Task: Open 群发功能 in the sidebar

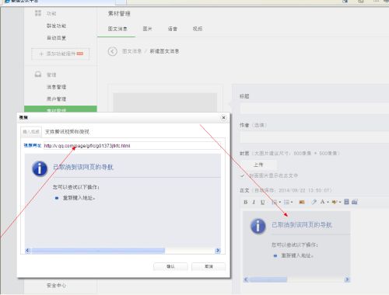Action: point(56,26)
